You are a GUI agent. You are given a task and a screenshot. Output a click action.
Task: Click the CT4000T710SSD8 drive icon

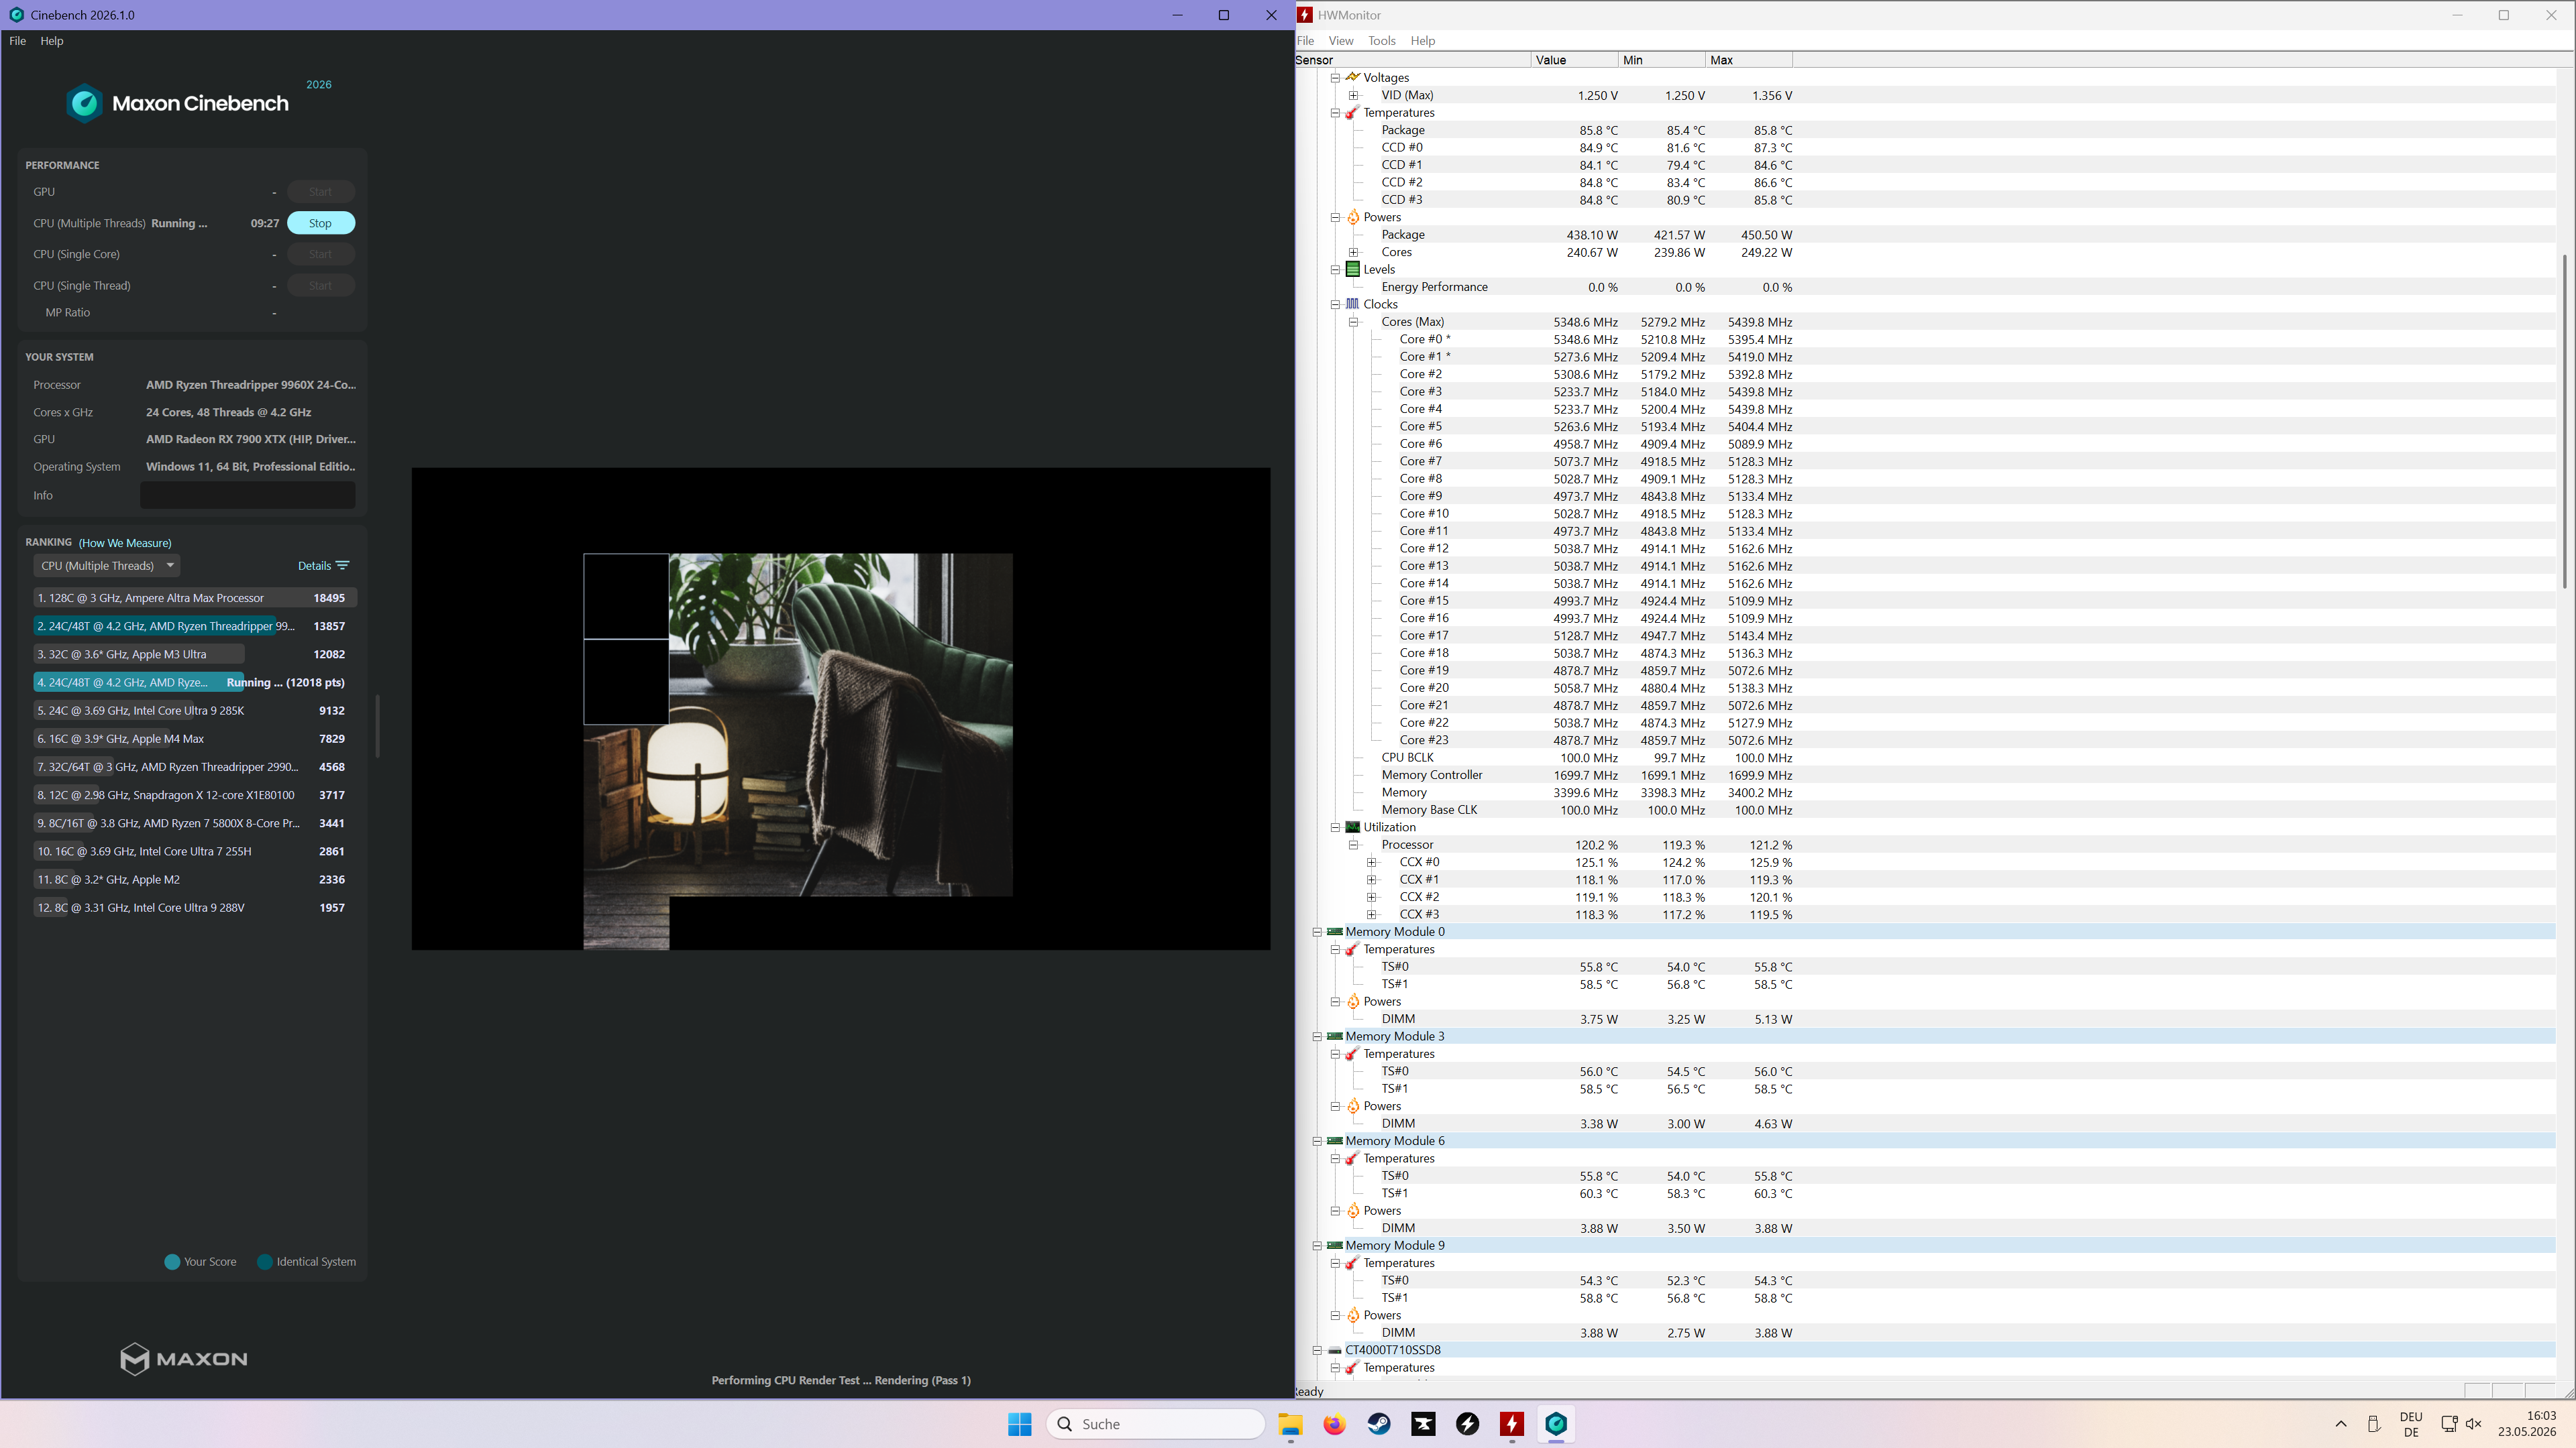coord(1334,1350)
